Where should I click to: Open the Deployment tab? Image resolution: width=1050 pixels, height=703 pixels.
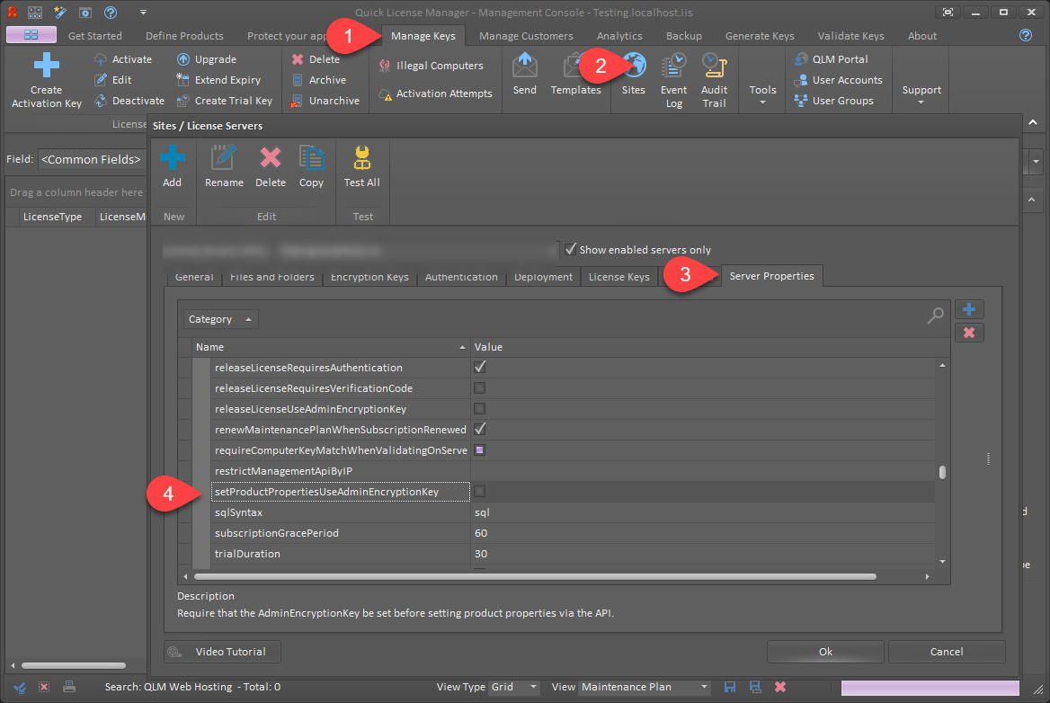543,277
